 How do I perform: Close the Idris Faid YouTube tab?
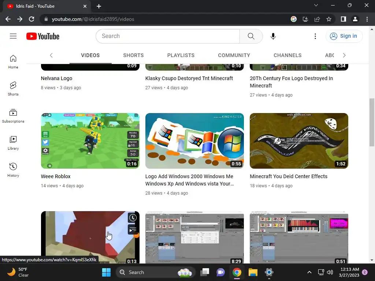tap(85, 6)
